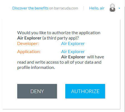Click the user avatar icon
The height and width of the screenshot is (112, 125).
pos(112,8)
